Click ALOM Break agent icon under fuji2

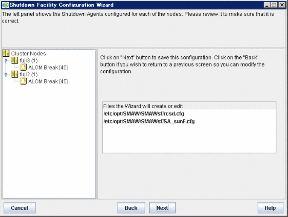point(23,81)
